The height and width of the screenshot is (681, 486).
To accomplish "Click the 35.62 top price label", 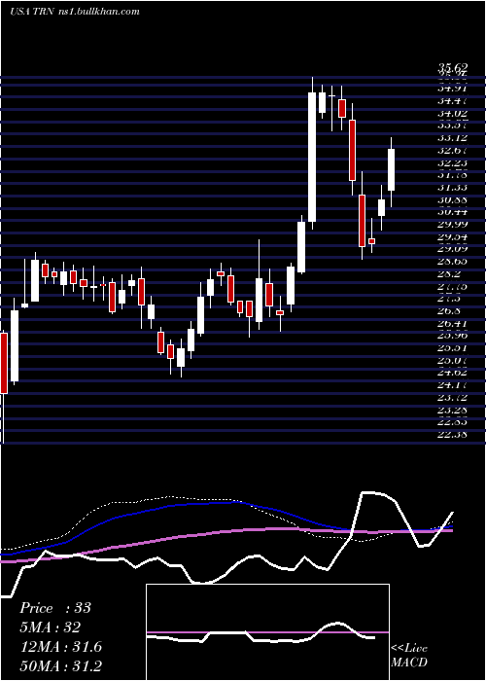I will [x=453, y=68].
